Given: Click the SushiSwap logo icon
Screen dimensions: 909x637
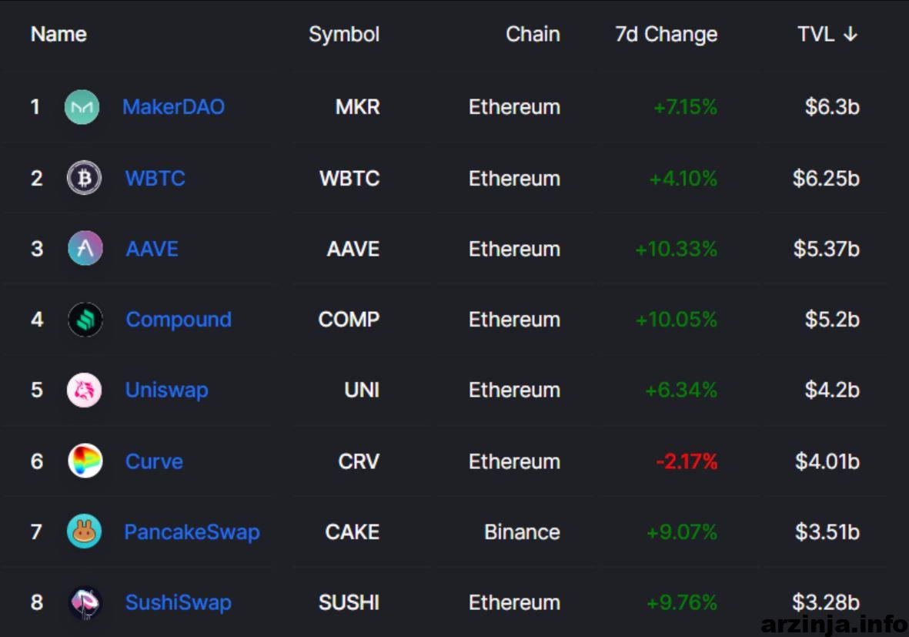Looking at the screenshot, I should (x=85, y=603).
